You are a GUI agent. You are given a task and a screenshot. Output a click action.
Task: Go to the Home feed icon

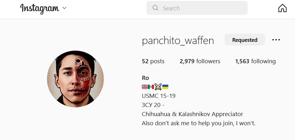[x=282, y=8]
